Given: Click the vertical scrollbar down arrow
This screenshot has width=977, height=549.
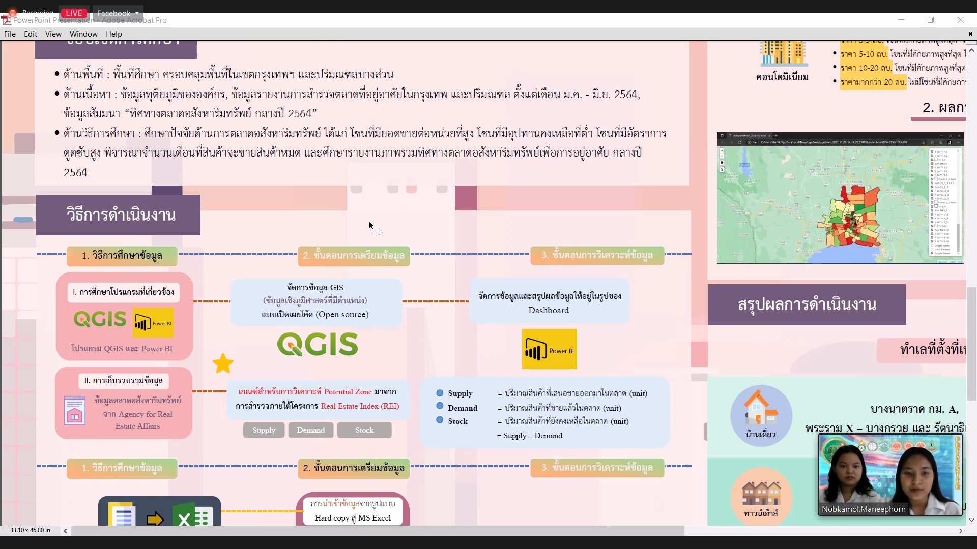Looking at the screenshot, I should pos(972,520).
